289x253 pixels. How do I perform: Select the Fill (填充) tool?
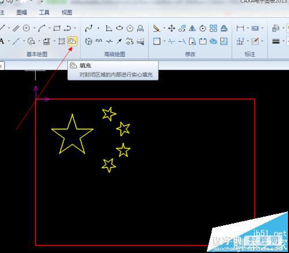[72, 41]
